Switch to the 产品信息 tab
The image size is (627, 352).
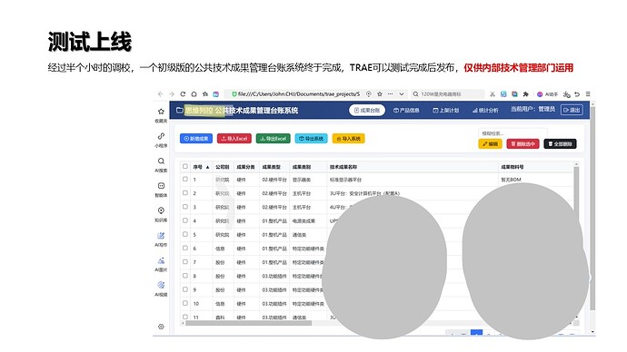(x=406, y=110)
